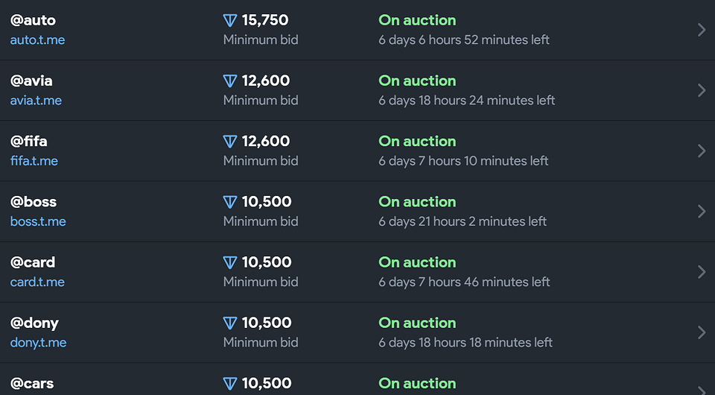Open the auto.t.me link

click(x=37, y=39)
